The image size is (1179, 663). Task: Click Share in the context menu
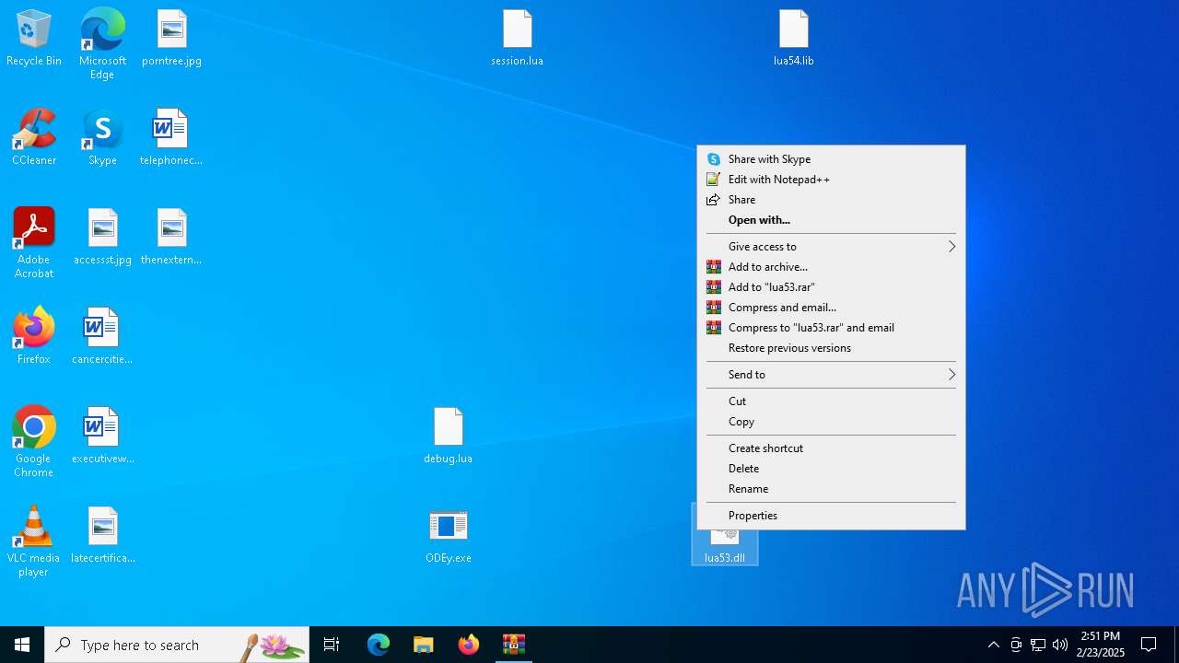831,200
